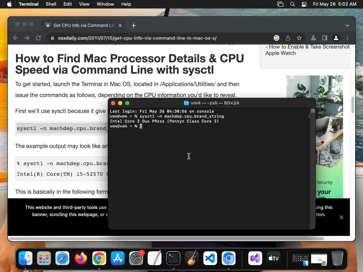
Task: Open Control Center in menu bar
Action: tap(304, 4)
